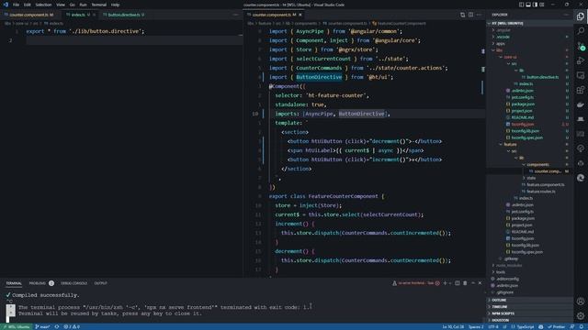Open the Search view icon
This screenshot has width=588, height=330.
(x=581, y=31)
